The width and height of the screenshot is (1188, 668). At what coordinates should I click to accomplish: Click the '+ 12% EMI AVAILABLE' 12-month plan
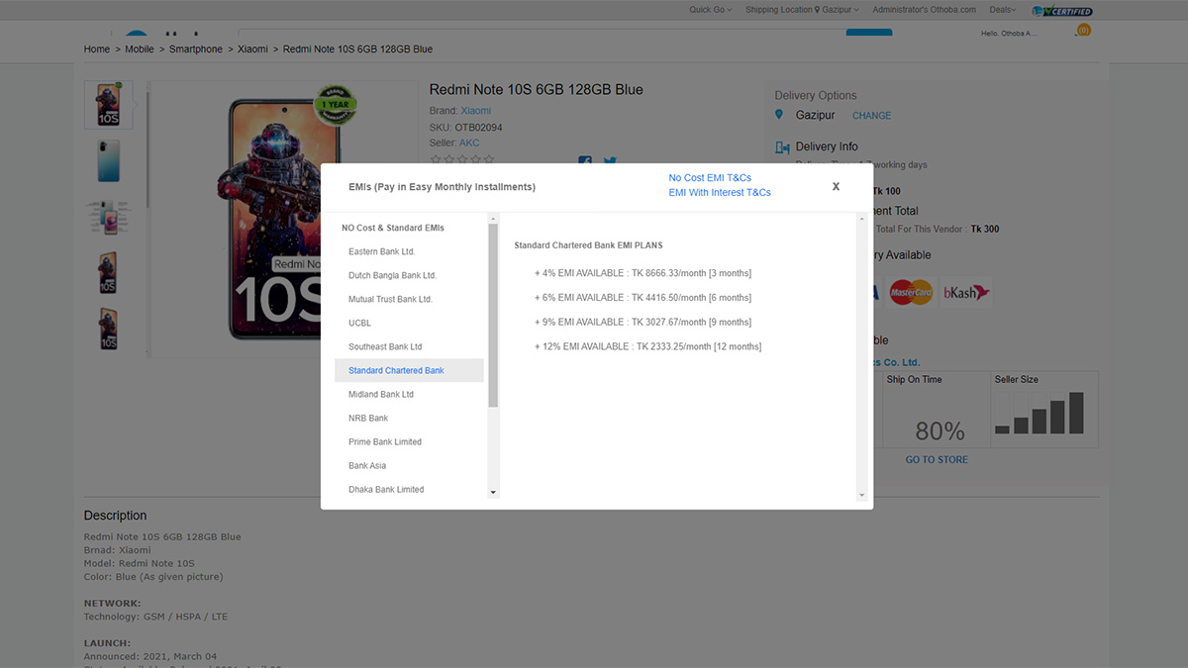click(647, 347)
